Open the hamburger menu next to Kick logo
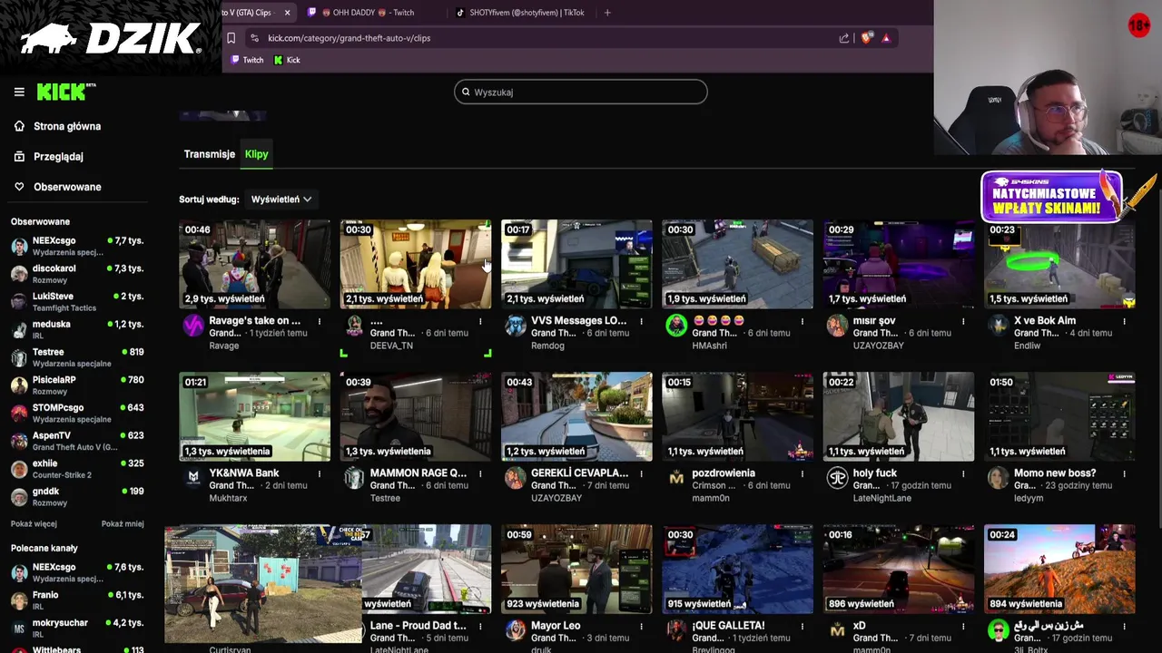Image resolution: width=1162 pixels, height=653 pixels. tap(19, 92)
